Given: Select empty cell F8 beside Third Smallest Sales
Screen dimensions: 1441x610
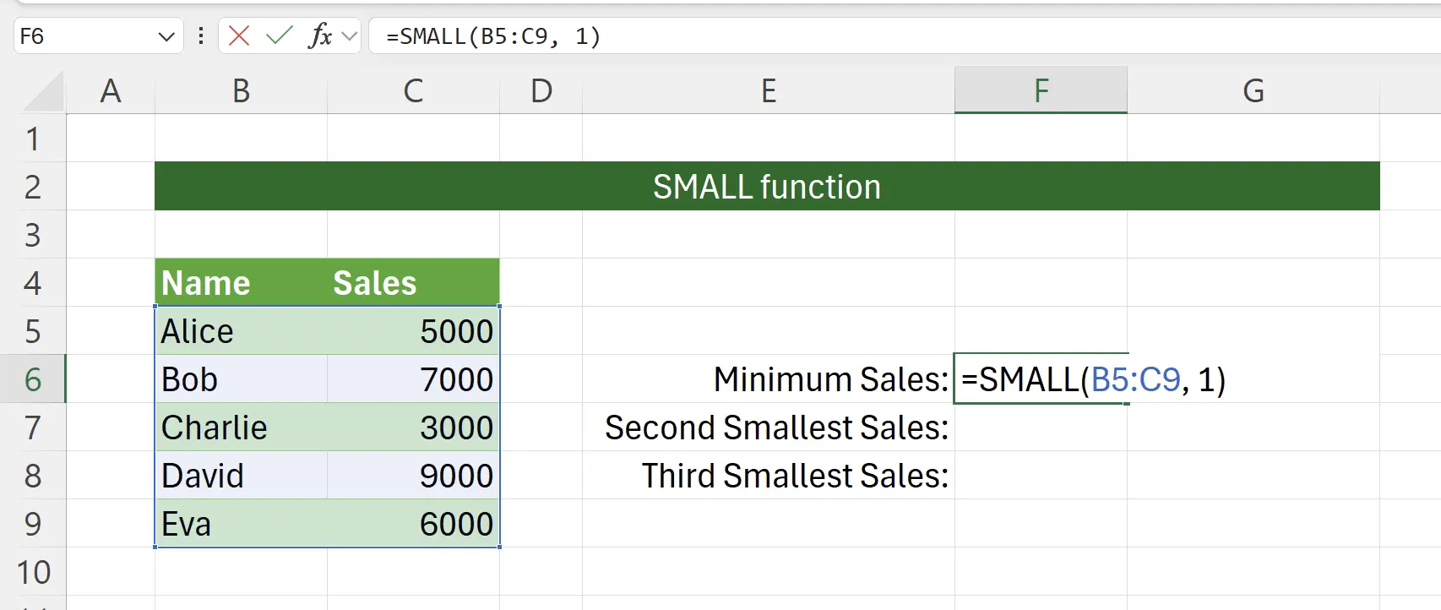Looking at the screenshot, I should [1041, 476].
